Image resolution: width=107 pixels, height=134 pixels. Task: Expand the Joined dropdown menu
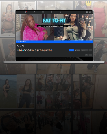tap(84, 50)
